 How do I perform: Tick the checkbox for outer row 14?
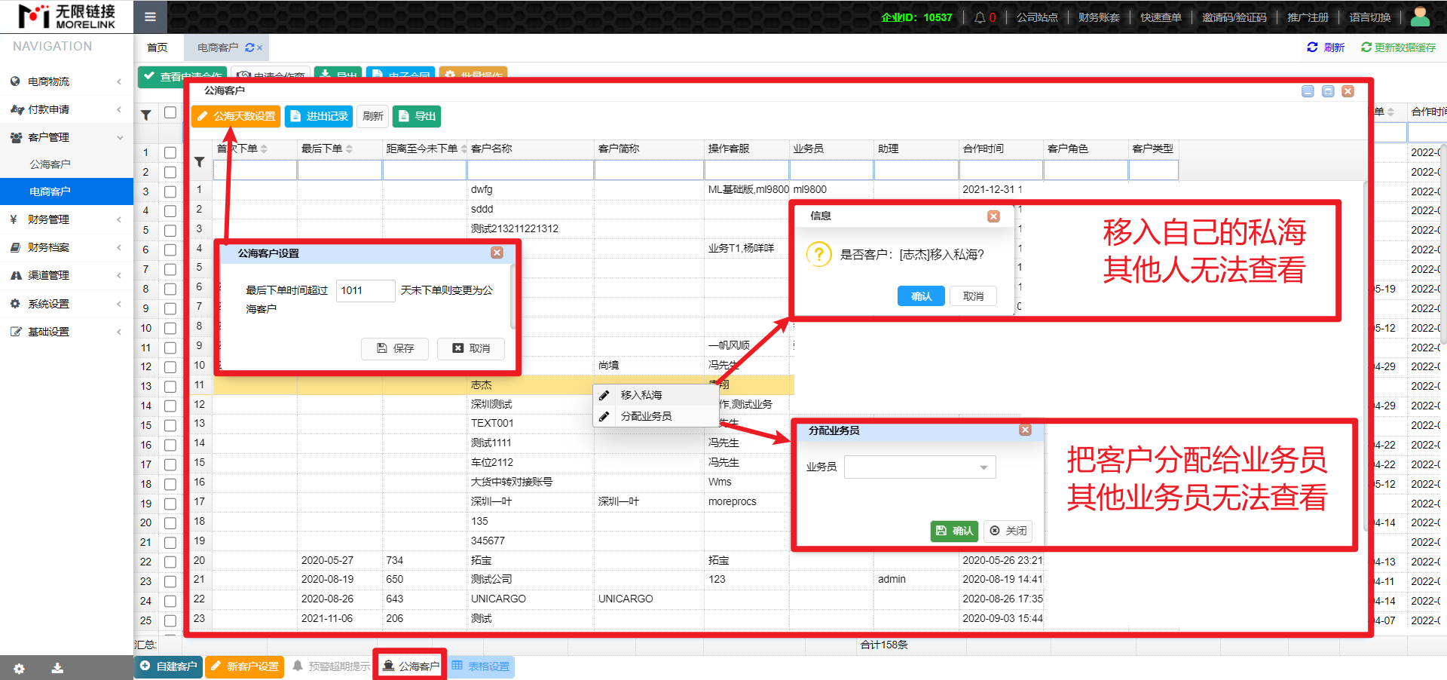click(x=170, y=406)
